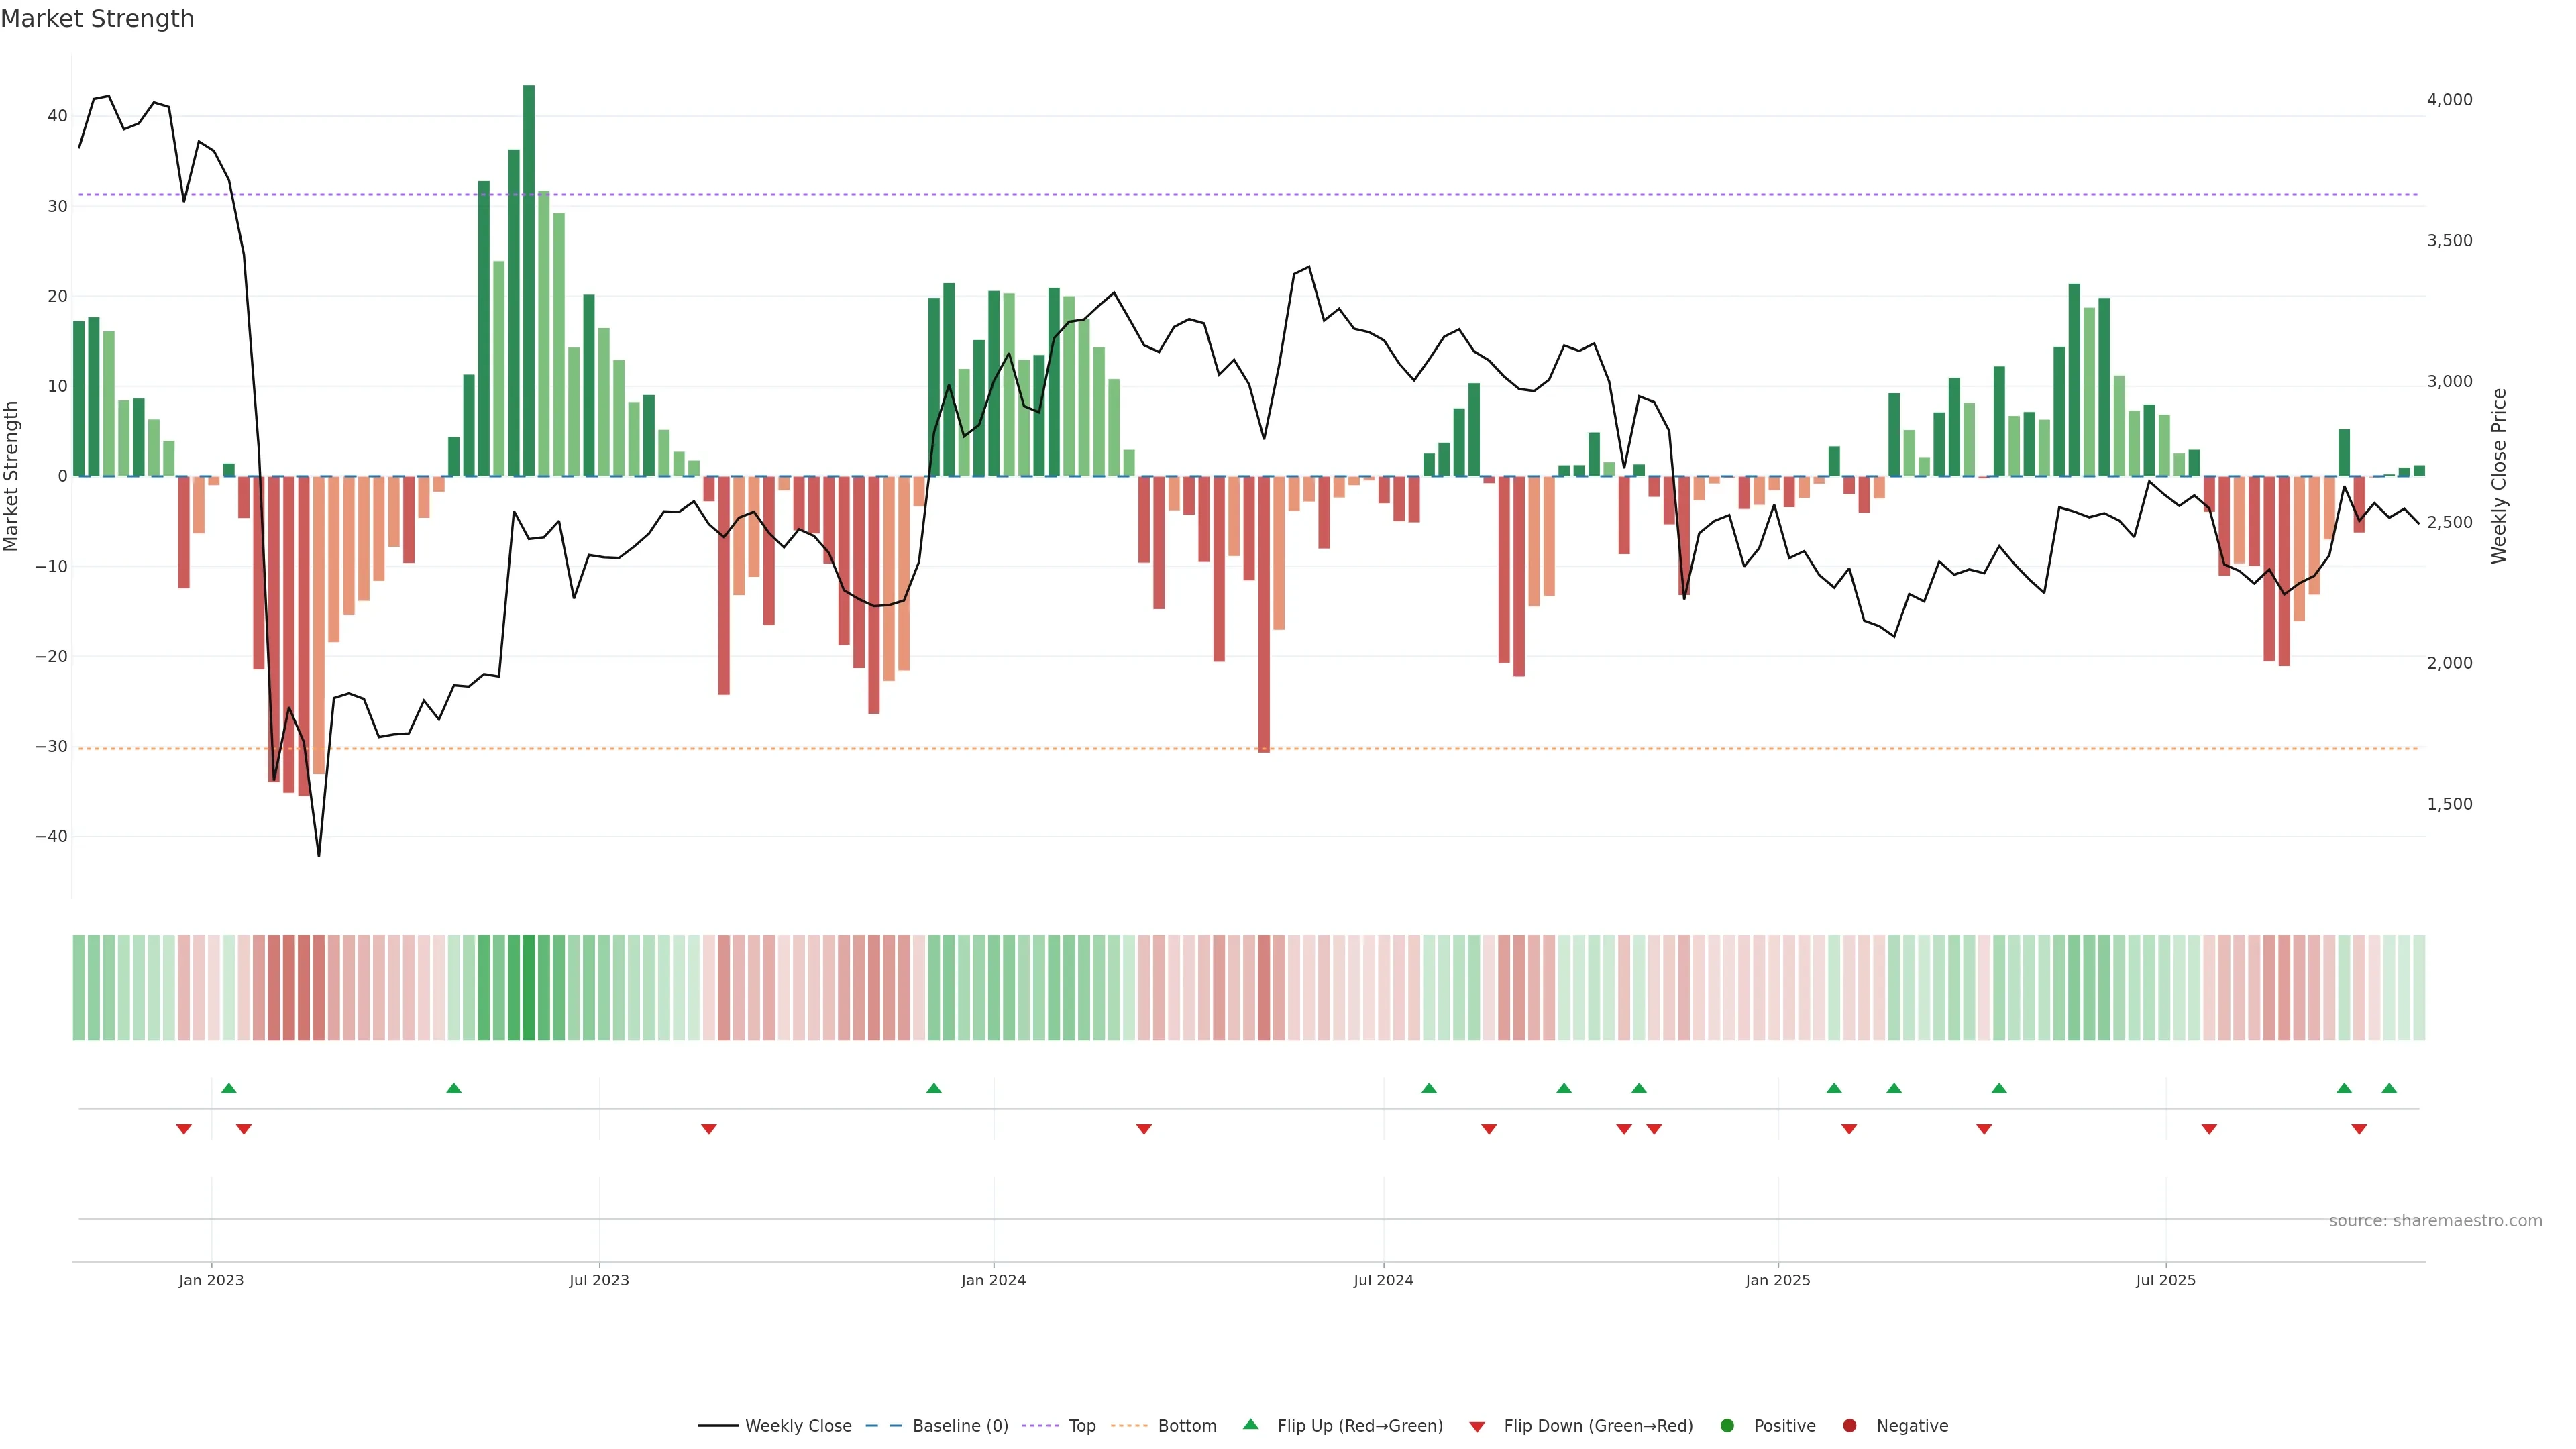This screenshot has width=2576, height=1449.
Task: Click Flip Down red triangle legend icon
Action: (x=1477, y=1426)
